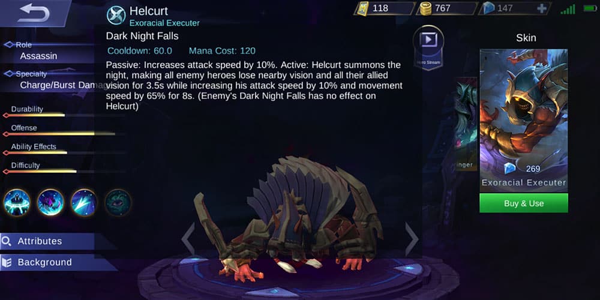The height and width of the screenshot is (300, 600).
Task: Select the fourth passive skill icon
Action: coord(118,202)
